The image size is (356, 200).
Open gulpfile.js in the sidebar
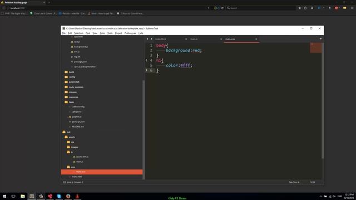(77, 117)
